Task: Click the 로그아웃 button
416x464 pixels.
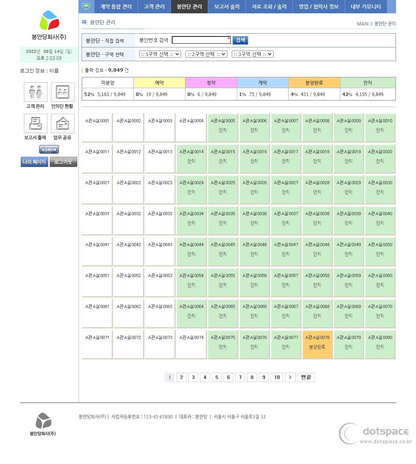Action: pyautogui.click(x=63, y=161)
